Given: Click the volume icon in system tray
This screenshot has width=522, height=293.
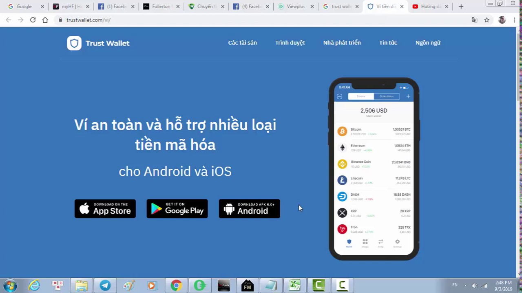Looking at the screenshot, I should click(x=474, y=286).
